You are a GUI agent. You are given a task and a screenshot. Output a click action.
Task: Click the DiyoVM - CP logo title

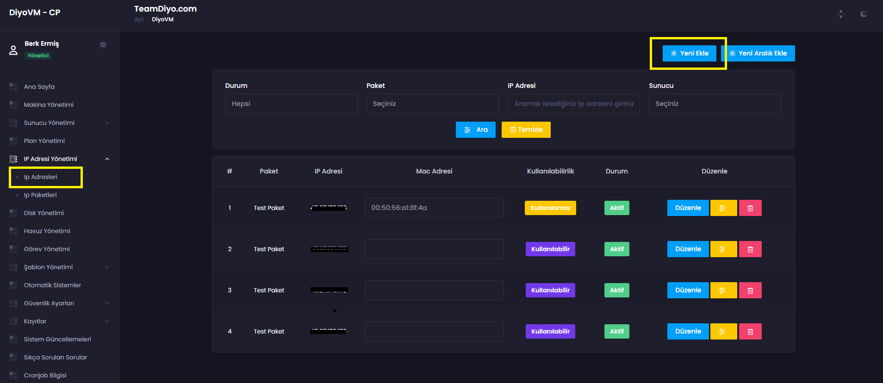click(x=35, y=12)
